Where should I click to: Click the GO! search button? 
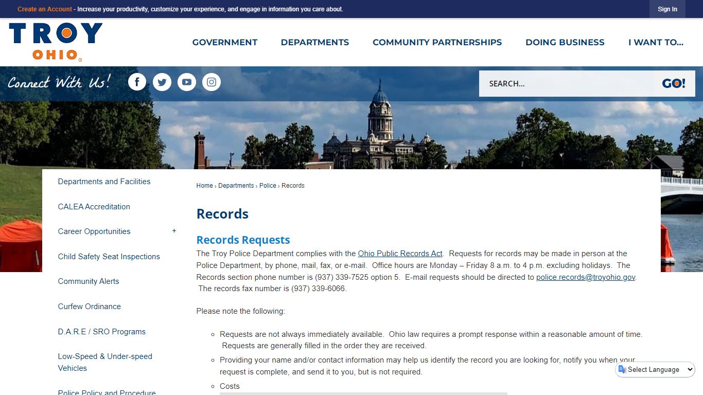point(674,83)
